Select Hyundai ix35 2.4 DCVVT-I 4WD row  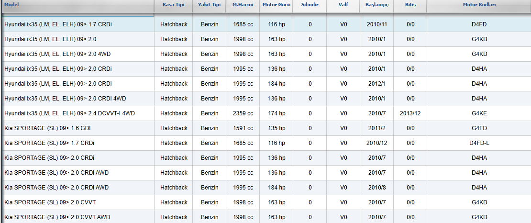[265, 113]
